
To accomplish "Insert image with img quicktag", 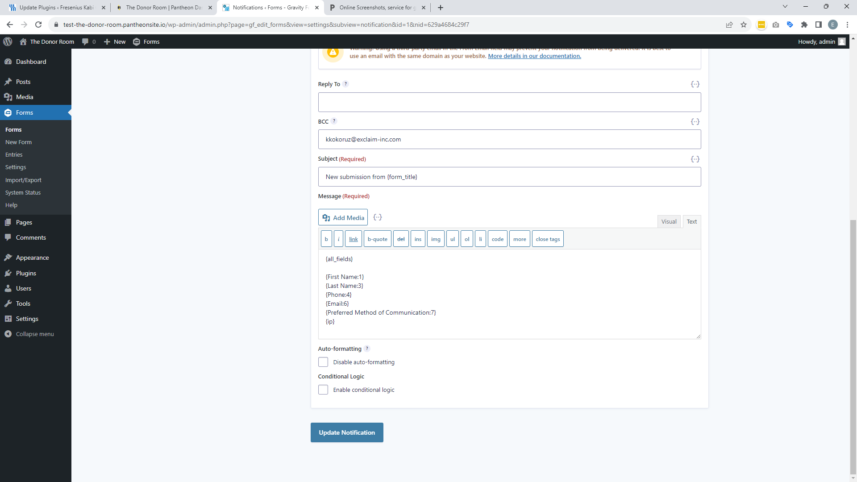I will 436,239.
